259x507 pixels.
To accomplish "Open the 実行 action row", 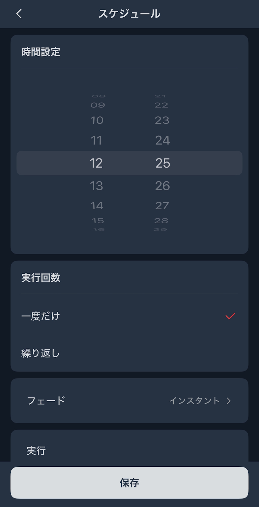I will click(x=37, y=451).
